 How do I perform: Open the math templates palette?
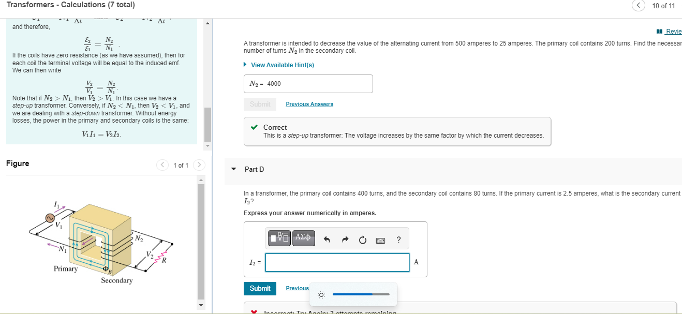pyautogui.click(x=278, y=238)
